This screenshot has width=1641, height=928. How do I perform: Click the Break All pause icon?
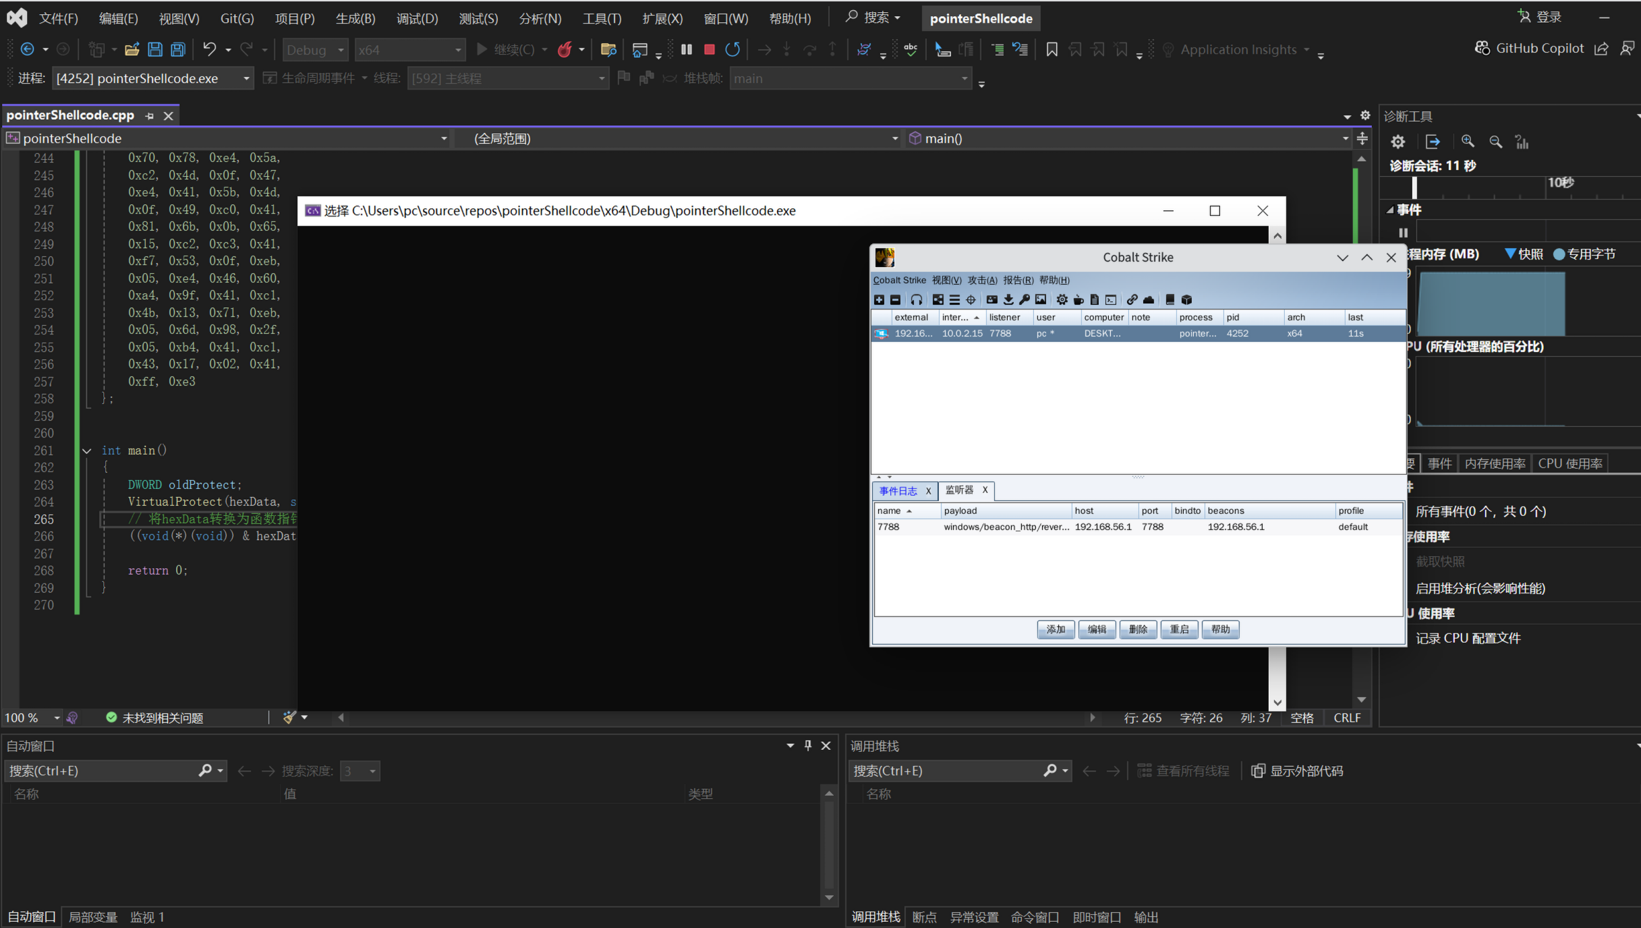click(x=687, y=49)
